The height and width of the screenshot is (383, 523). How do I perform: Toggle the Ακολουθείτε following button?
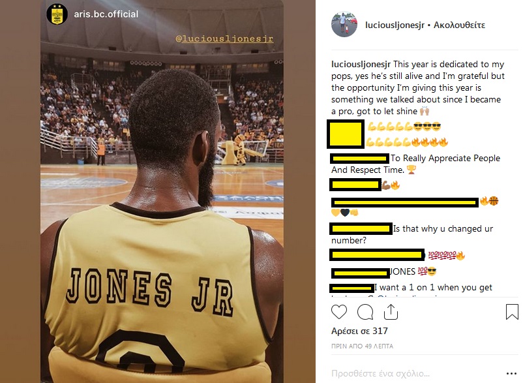pyautogui.click(x=459, y=25)
